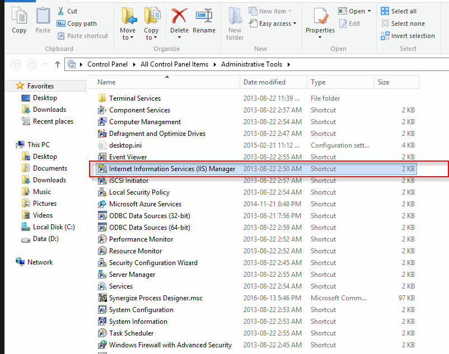Image resolution: width=449 pixels, height=354 pixels.
Task: Click the Paste clipboard icon
Action: click(43, 16)
